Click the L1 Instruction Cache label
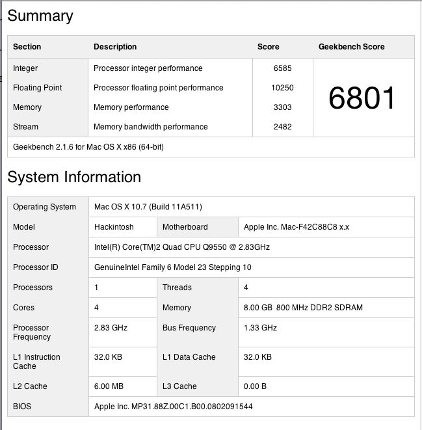422x430 pixels. [36, 362]
